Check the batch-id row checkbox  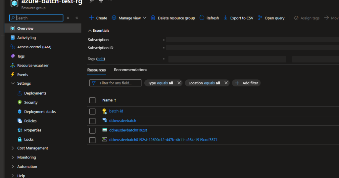(x=92, y=111)
